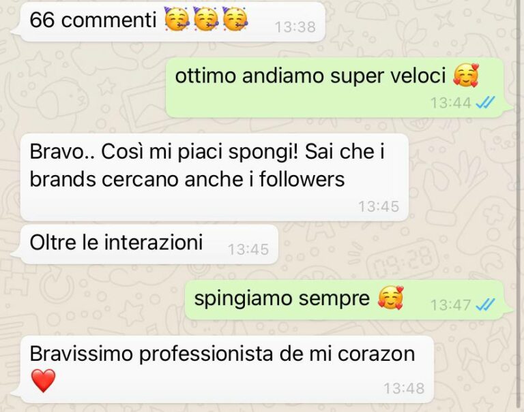Screen dimensions: 524x412
Task: Click the 13:48 timestamp
Action: click(x=404, y=388)
